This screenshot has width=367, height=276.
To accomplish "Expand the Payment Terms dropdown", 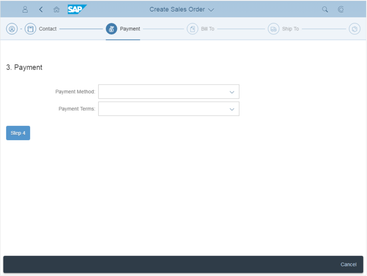I will click(x=232, y=109).
